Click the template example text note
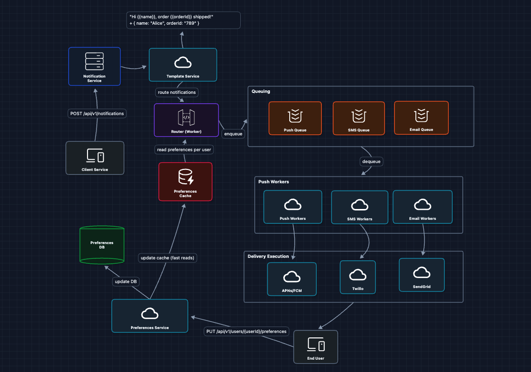This screenshot has height=372, width=531. coord(183,20)
